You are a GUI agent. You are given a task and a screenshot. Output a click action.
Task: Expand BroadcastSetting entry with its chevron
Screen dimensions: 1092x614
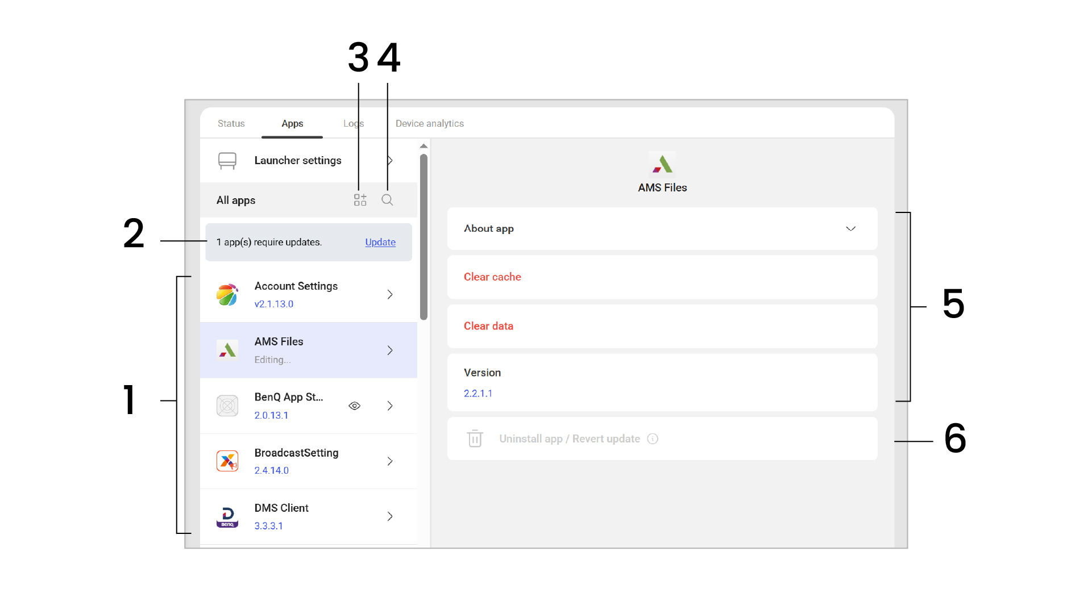[390, 461]
